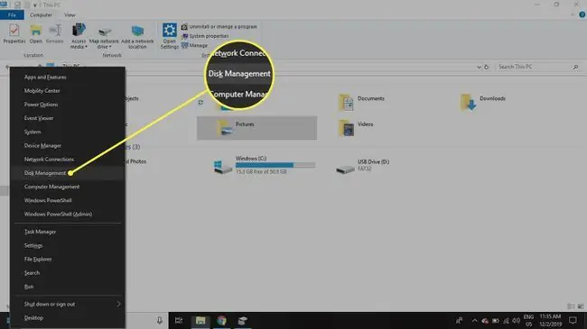587x329 pixels.
Task: Select the Documents folder
Action: click(x=361, y=102)
